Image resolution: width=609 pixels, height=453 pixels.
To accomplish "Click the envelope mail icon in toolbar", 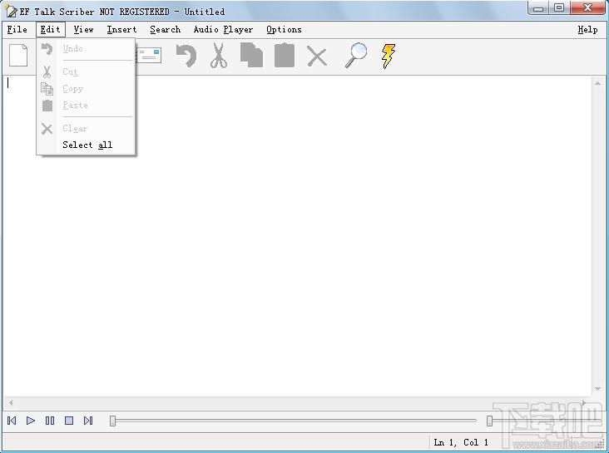I will [x=150, y=56].
